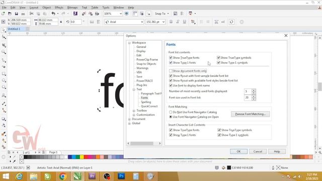The height and width of the screenshot is (181, 322).
Task: Expand the Global tree node
Action: click(x=129, y=123)
